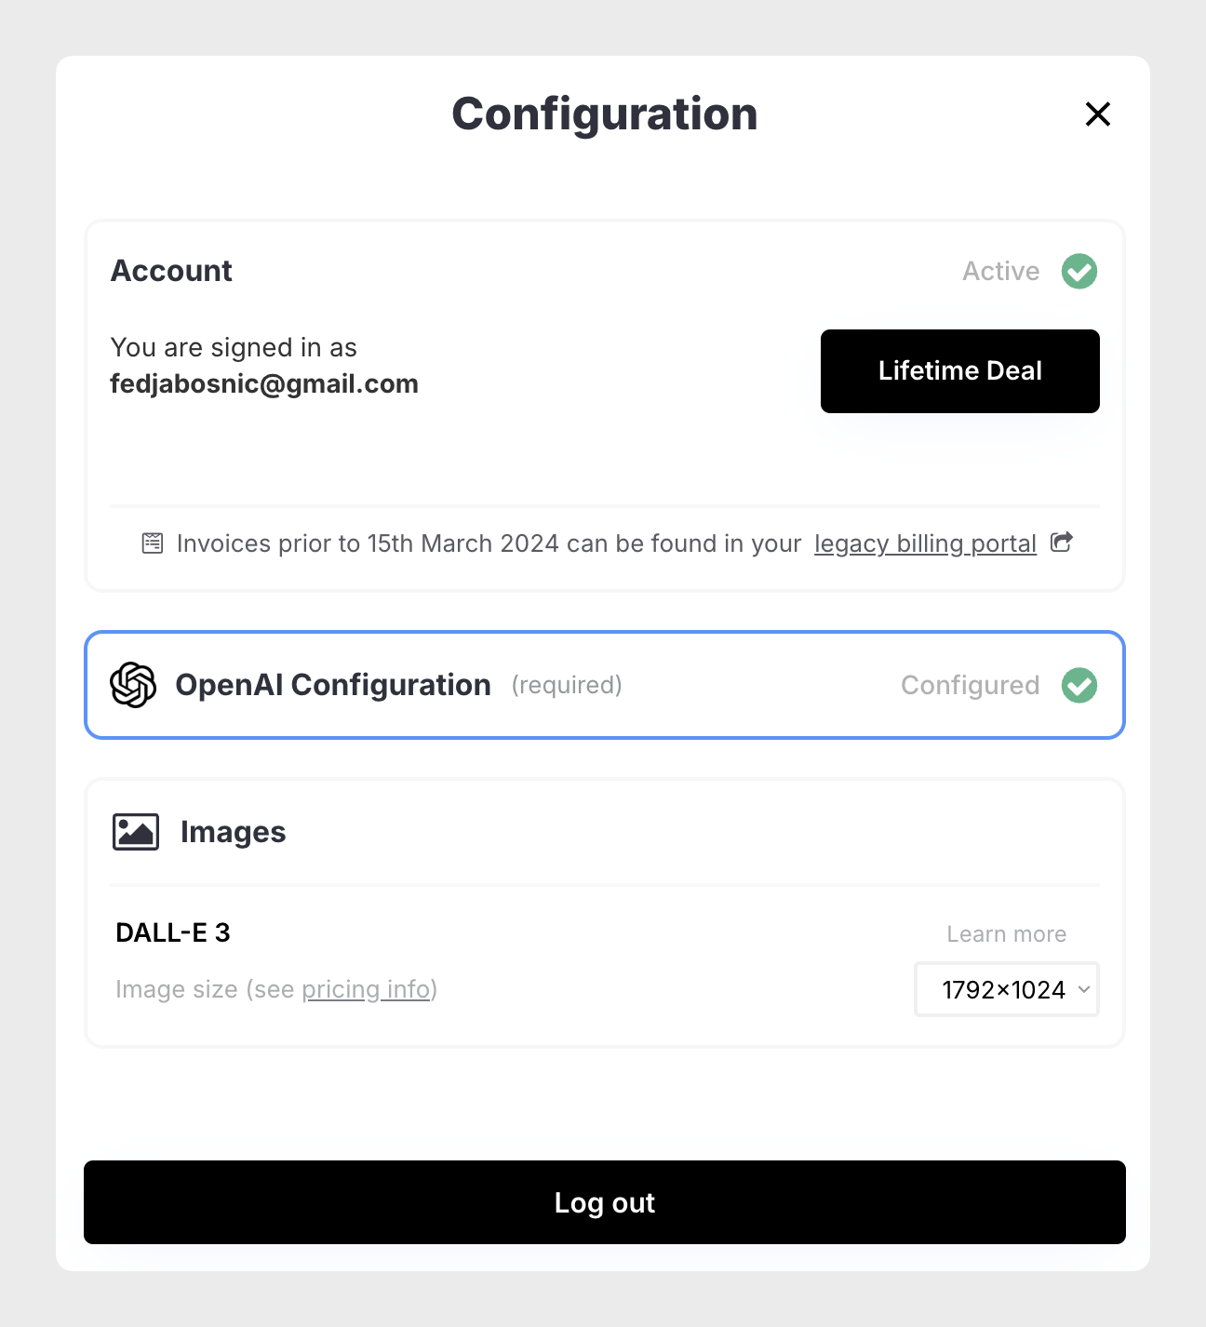Click the DALL-E 3 label
Viewport: 1206px width, 1327px height.
[x=173, y=932]
